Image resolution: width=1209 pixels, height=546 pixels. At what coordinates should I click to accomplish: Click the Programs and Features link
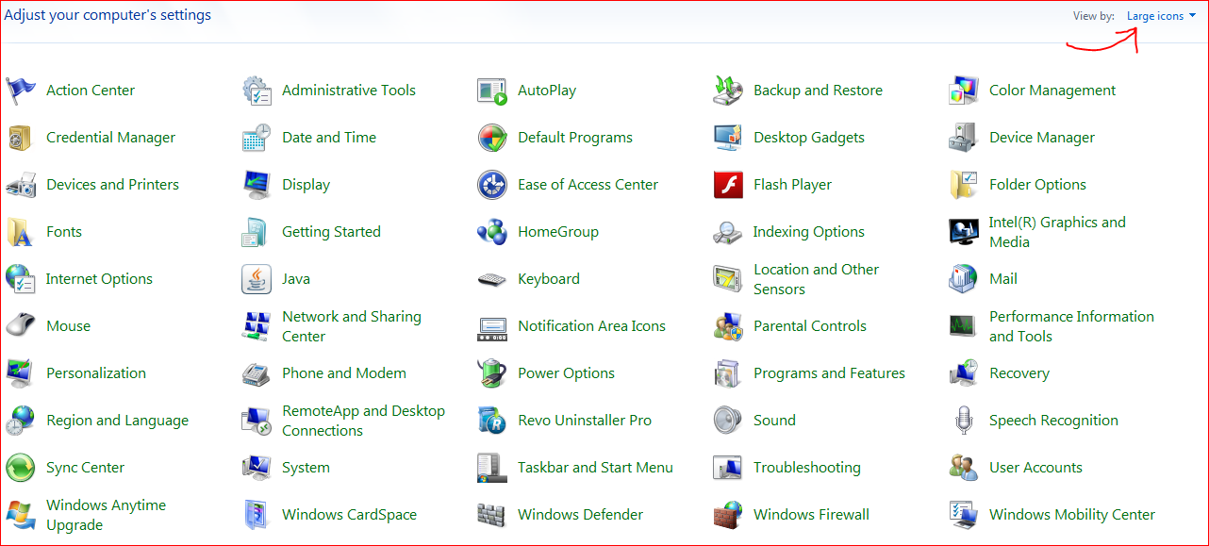tap(829, 372)
